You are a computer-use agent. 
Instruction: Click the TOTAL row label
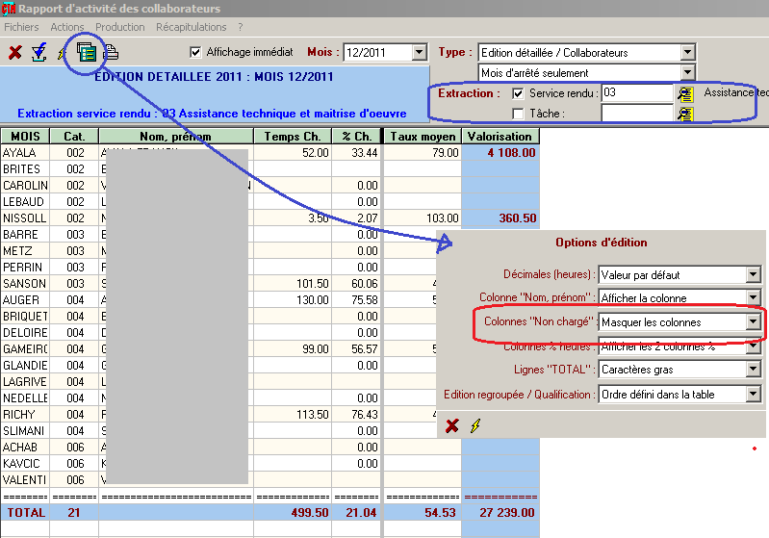[26, 513]
